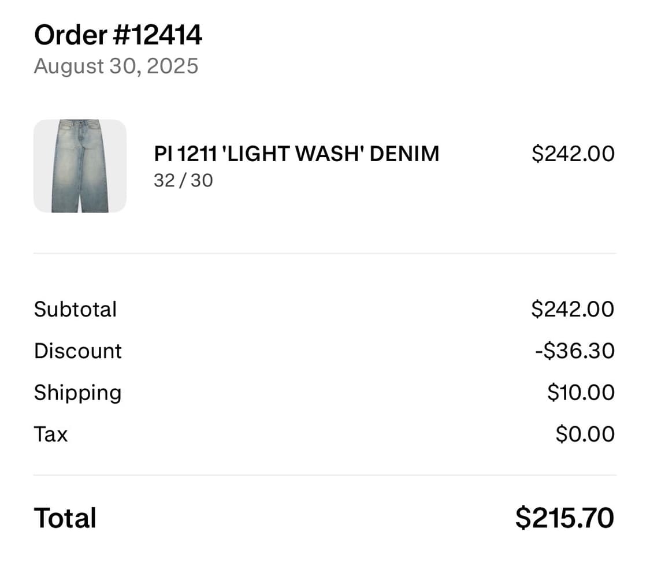650x577 pixels.
Task: Open the PI 1211 'LIGHT WASH' DENIM product
Action: [296, 154]
